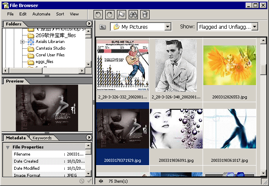Click thumbnail pane scroll up arrow

tap(263, 41)
